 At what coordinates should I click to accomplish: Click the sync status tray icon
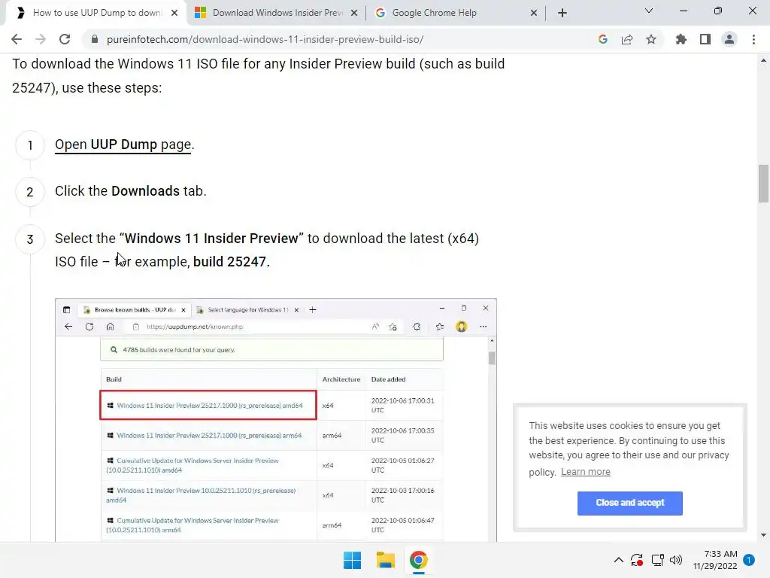tap(637, 560)
